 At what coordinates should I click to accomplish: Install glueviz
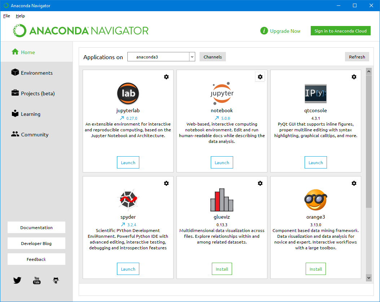point(222,269)
